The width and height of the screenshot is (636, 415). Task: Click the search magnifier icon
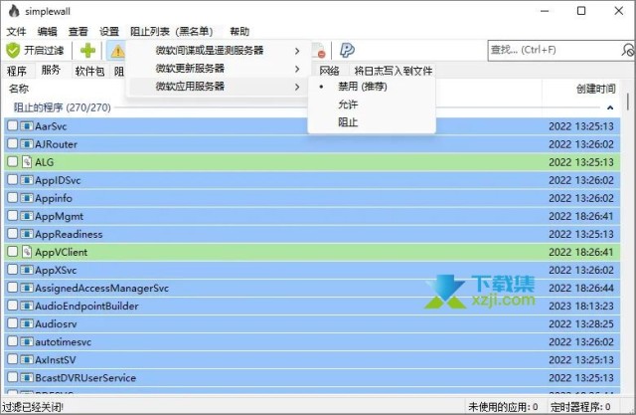coord(627,51)
